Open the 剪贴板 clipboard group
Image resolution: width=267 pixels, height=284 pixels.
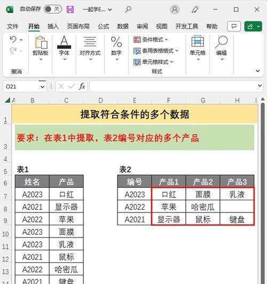(x=41, y=48)
